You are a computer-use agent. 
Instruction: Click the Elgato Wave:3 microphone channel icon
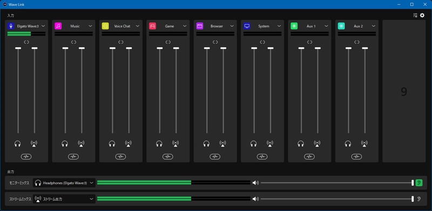(11, 26)
